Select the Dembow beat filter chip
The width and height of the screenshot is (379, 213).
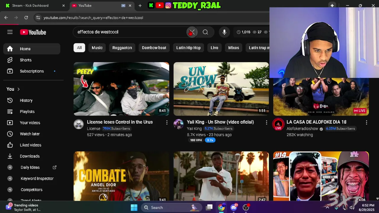tap(154, 48)
